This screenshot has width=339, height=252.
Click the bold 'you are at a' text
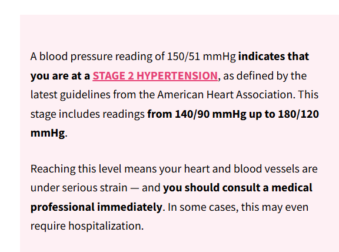point(60,76)
